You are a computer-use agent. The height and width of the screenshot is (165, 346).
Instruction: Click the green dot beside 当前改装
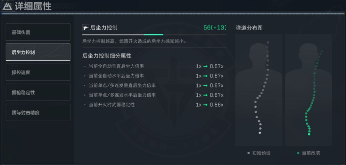coord(298,153)
